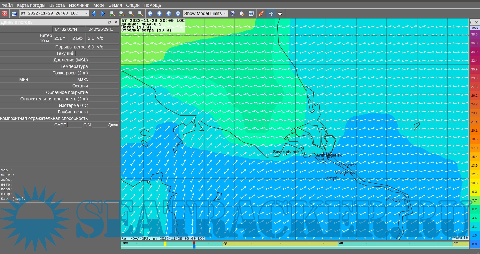Viewport: 480px width, 254px height.
Task: Float the weather data panel
Action: pyautogui.click(x=109, y=22)
